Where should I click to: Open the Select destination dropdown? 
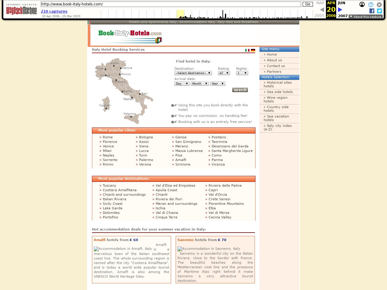point(193,73)
